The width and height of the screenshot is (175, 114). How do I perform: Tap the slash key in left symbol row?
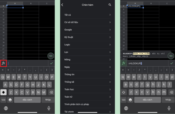point(19,70)
